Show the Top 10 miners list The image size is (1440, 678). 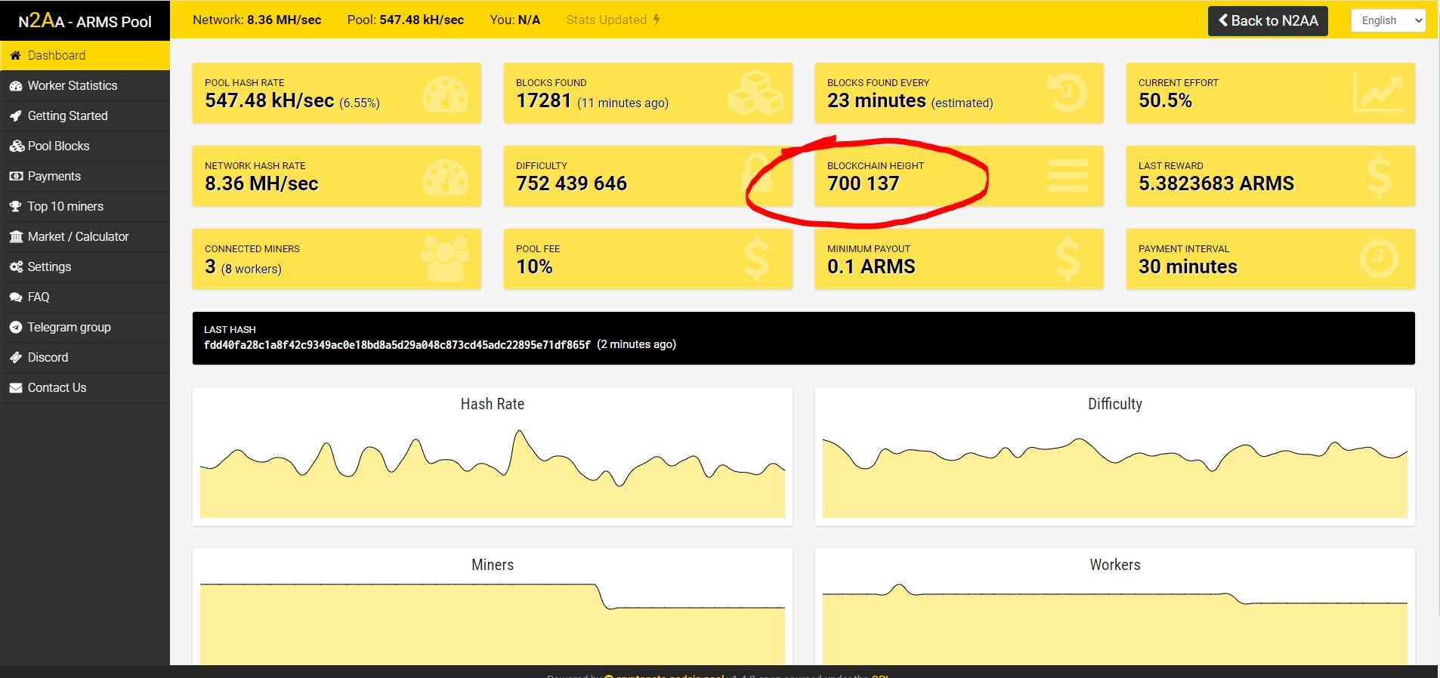(85, 206)
